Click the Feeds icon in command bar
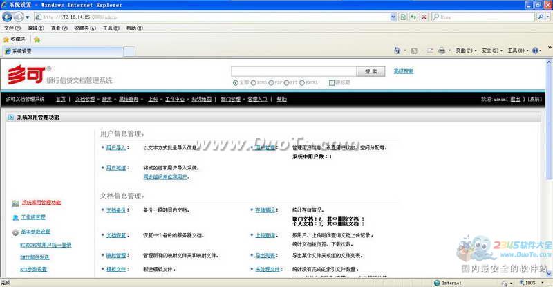This screenshot has height=287, width=553. pyautogui.click(x=414, y=51)
